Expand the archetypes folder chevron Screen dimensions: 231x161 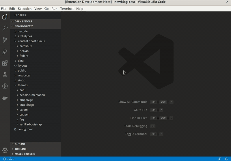16,36
